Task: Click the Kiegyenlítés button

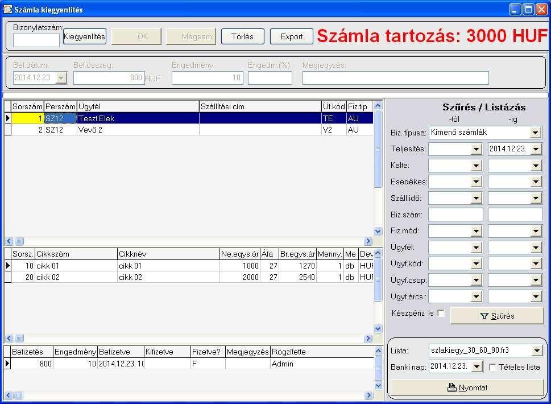Action: click(x=84, y=36)
